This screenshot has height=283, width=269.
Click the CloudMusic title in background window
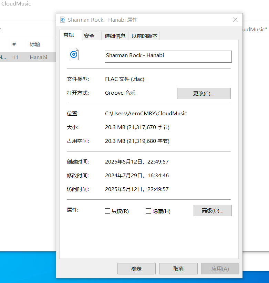[x=16, y=3]
